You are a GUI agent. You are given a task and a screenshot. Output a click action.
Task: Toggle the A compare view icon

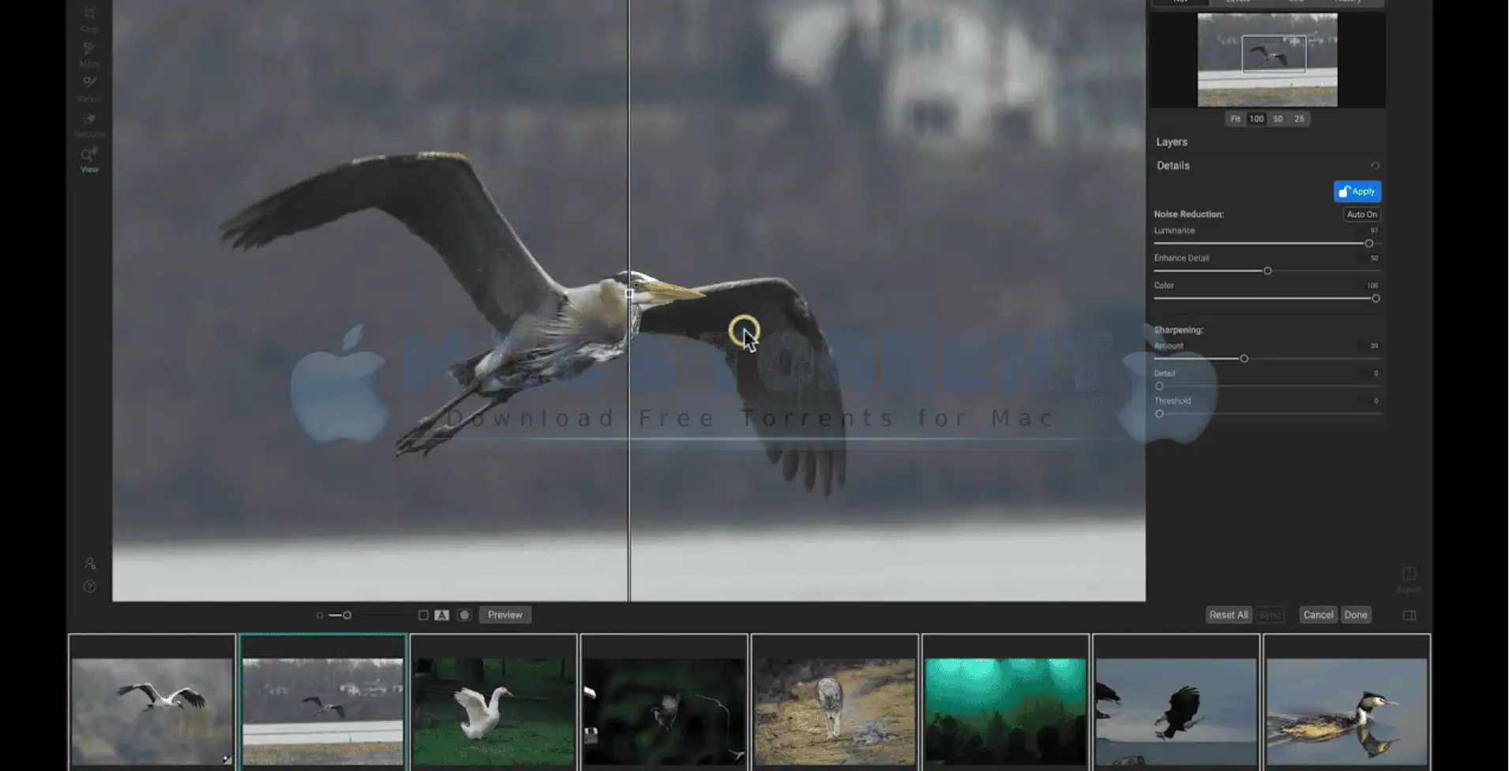[x=441, y=615]
